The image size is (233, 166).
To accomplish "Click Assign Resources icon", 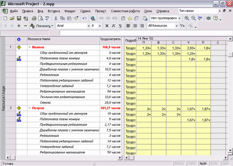I will click(145, 18).
